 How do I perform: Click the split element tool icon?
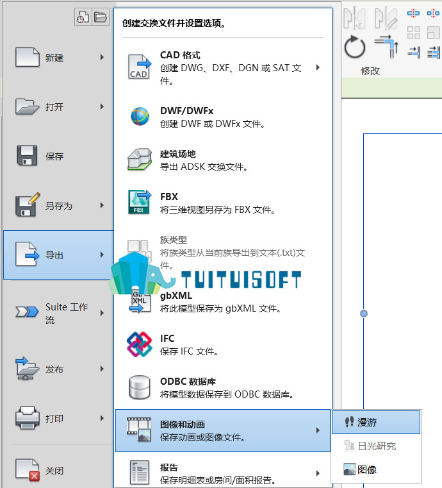pyautogui.click(x=413, y=13)
